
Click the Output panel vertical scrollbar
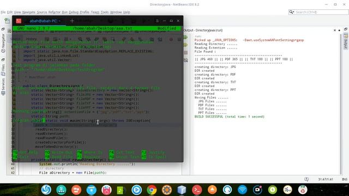click(x=341, y=105)
